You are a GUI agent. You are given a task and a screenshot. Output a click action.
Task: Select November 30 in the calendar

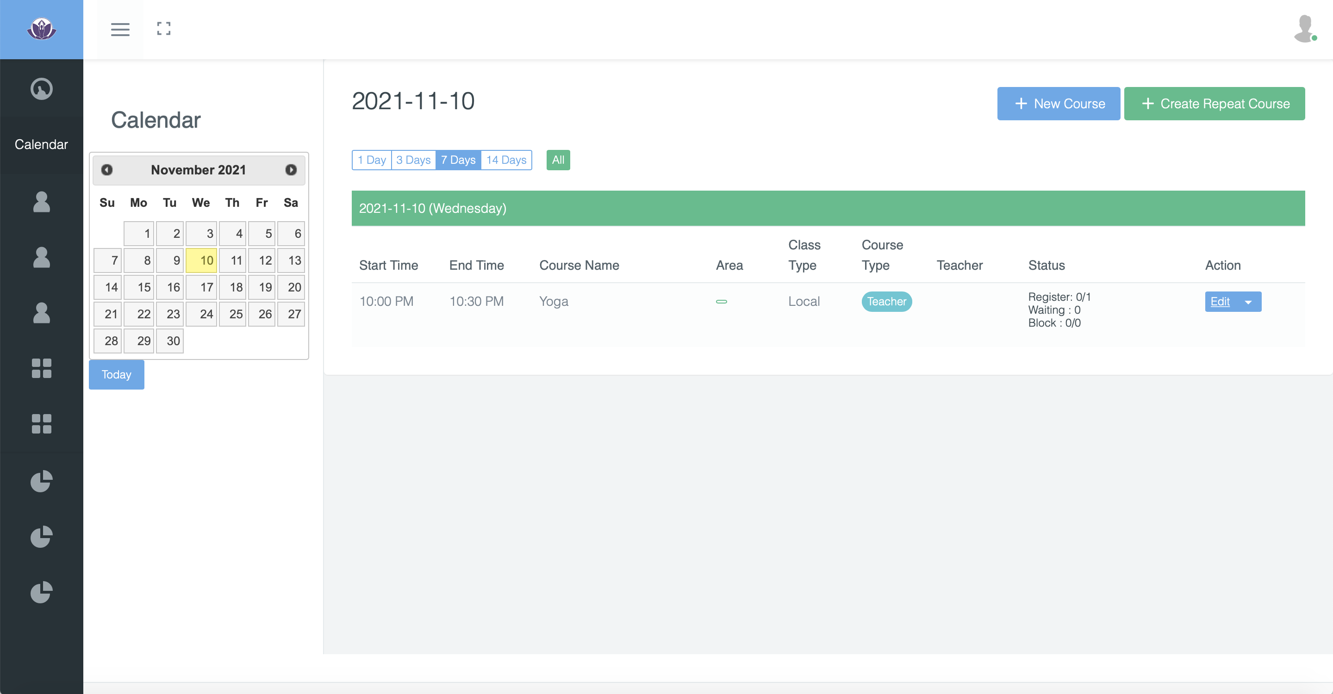click(170, 341)
